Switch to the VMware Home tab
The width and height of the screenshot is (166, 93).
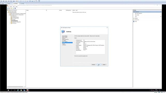[3, 4]
